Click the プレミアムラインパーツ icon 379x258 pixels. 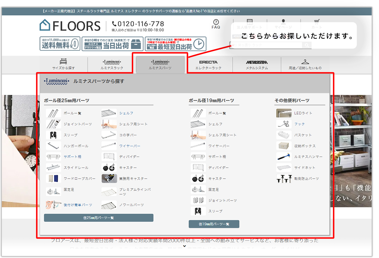109,192
